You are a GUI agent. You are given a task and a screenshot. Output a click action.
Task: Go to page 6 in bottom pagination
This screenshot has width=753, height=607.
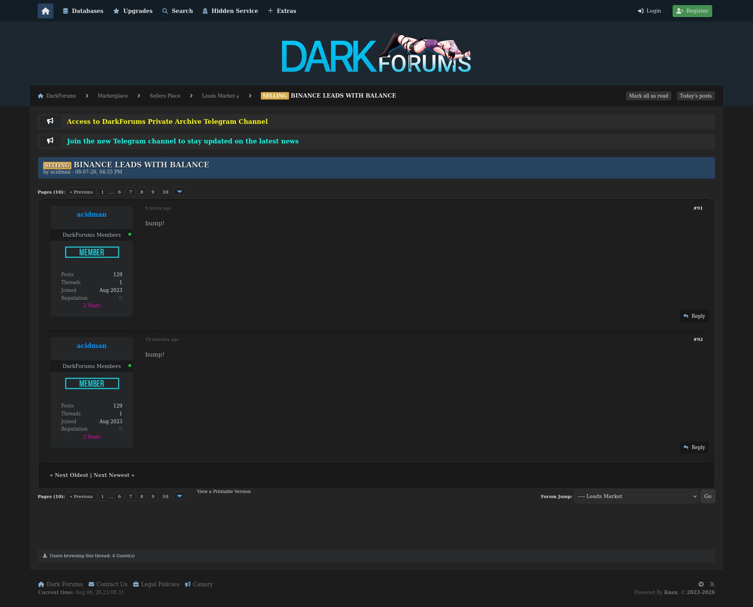[x=120, y=496]
